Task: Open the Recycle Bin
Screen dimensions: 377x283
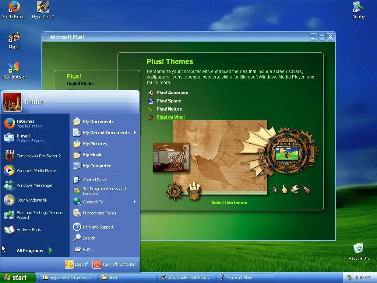Action: (359, 251)
